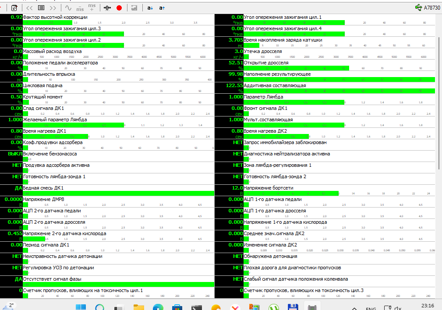Open the parameter list view icon
The width and height of the screenshot is (442, 310).
(41, 8)
